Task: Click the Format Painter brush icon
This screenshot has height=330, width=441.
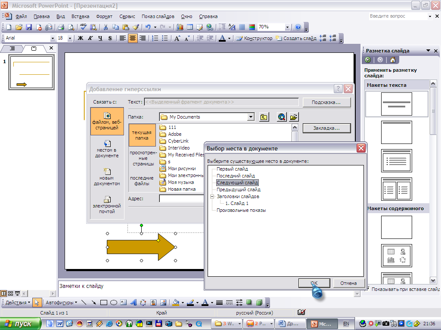Action: (x=136, y=27)
